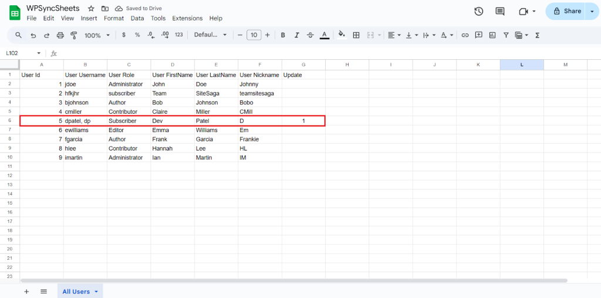
Task: Open the Edit menu
Action: [x=49, y=18]
